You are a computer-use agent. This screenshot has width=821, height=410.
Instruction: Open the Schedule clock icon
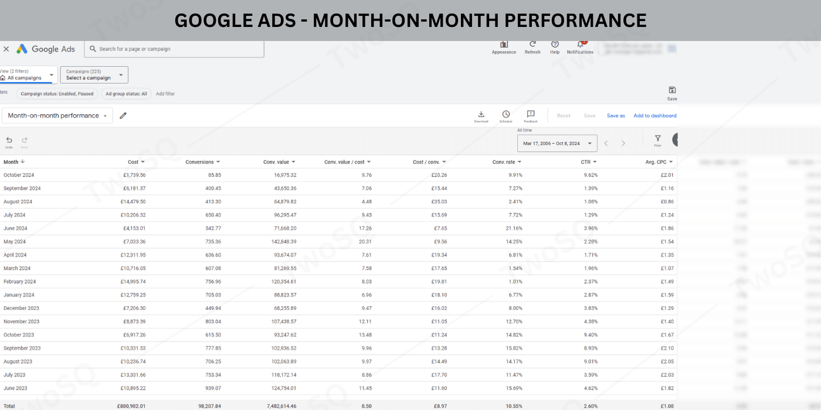click(x=506, y=114)
